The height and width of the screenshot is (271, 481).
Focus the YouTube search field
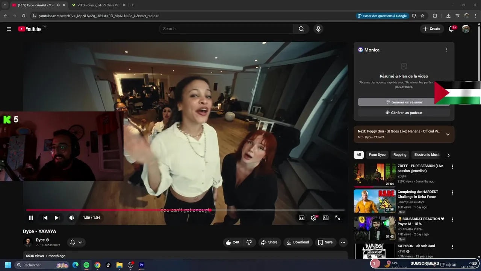(227, 29)
